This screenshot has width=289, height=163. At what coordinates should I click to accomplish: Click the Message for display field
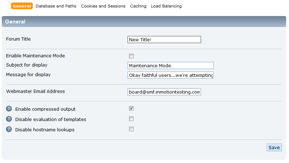pos(170,75)
